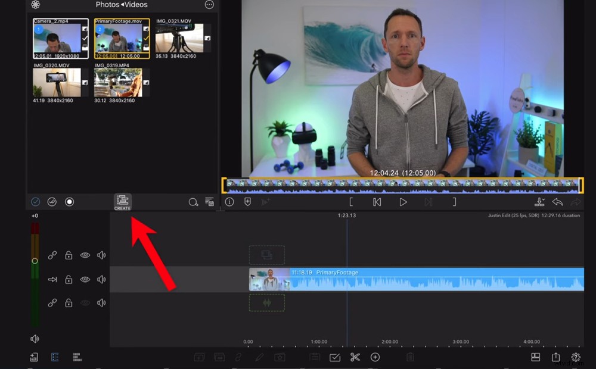Image resolution: width=596 pixels, height=369 pixels.
Task: Adjust the master audio level slider
Action: tap(35, 261)
